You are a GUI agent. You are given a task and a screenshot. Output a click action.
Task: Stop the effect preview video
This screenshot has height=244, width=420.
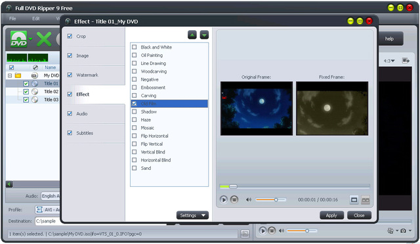[x=234, y=199]
